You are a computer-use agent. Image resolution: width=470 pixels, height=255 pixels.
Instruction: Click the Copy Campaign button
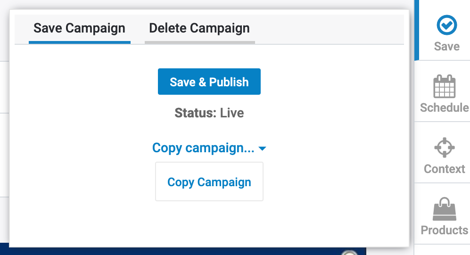pos(209,182)
